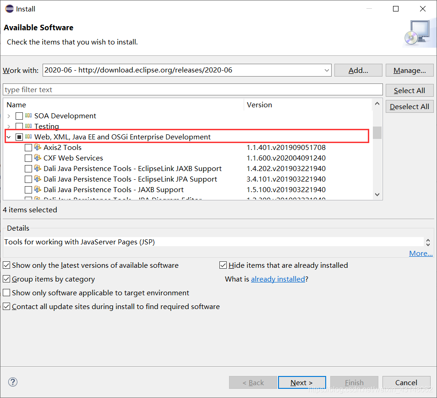Check the Axis2 Tools checkbox
The height and width of the screenshot is (398, 437).
pyautogui.click(x=28, y=148)
